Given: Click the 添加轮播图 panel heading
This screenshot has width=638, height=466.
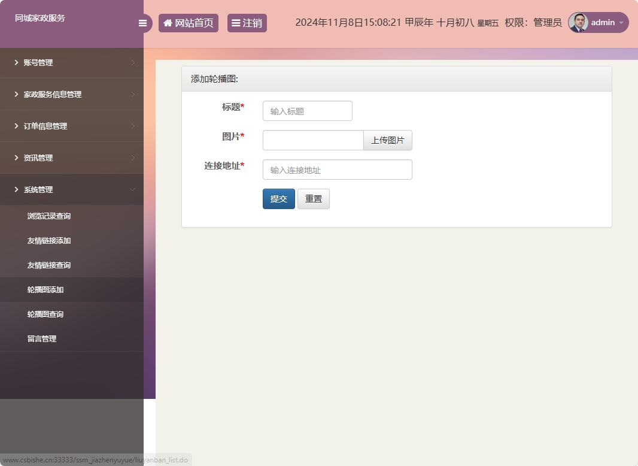Looking at the screenshot, I should click(214, 79).
